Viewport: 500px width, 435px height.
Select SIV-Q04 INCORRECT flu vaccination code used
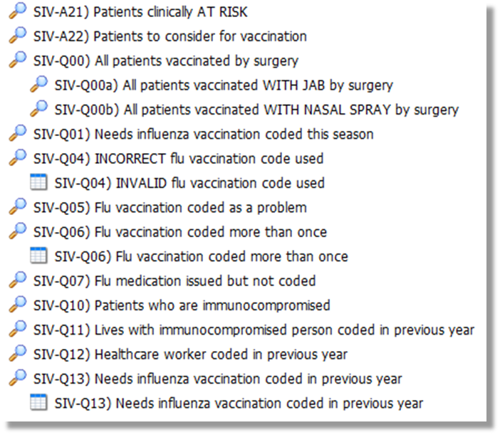click(x=179, y=158)
